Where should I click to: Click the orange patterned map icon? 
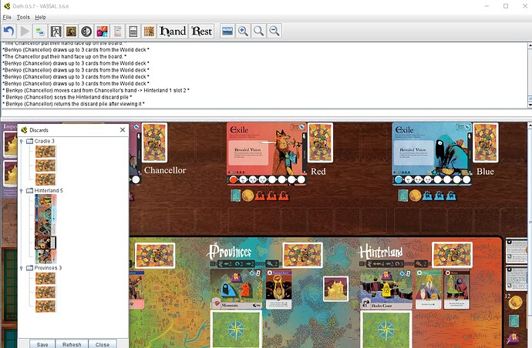pyautogui.click(x=149, y=32)
